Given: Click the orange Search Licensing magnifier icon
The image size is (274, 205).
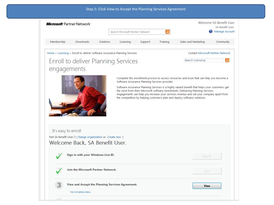Looking at the screenshot, I should click(x=227, y=60).
